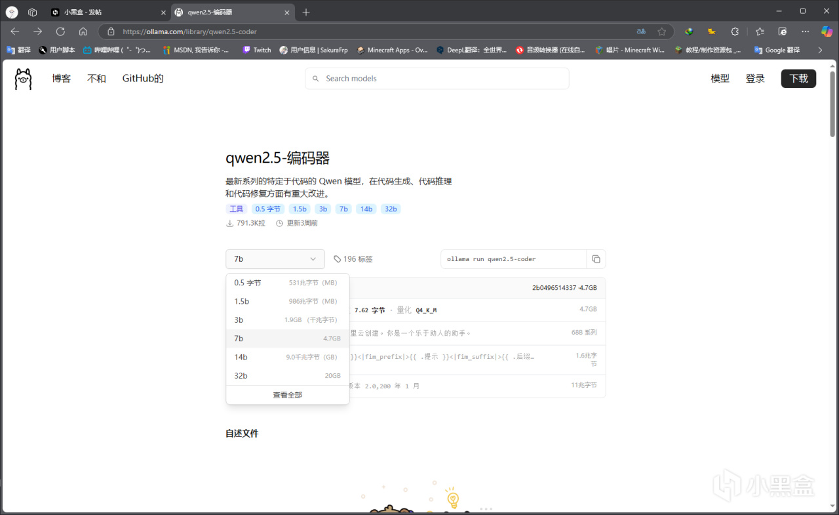Screen dimensions: 839x515
Task: Show more bookmarks with the chevron
Action: [819, 50]
